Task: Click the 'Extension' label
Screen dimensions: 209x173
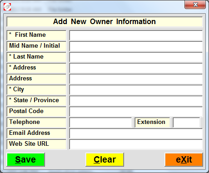Action: coord(152,123)
